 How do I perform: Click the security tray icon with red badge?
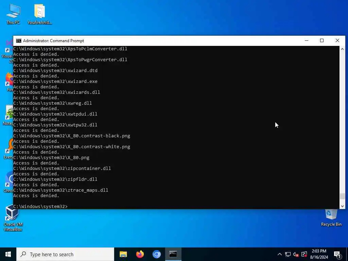click(x=304, y=254)
